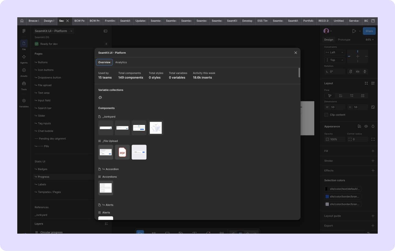Open the Agents panel icon
395x251 pixels.
click(24, 57)
